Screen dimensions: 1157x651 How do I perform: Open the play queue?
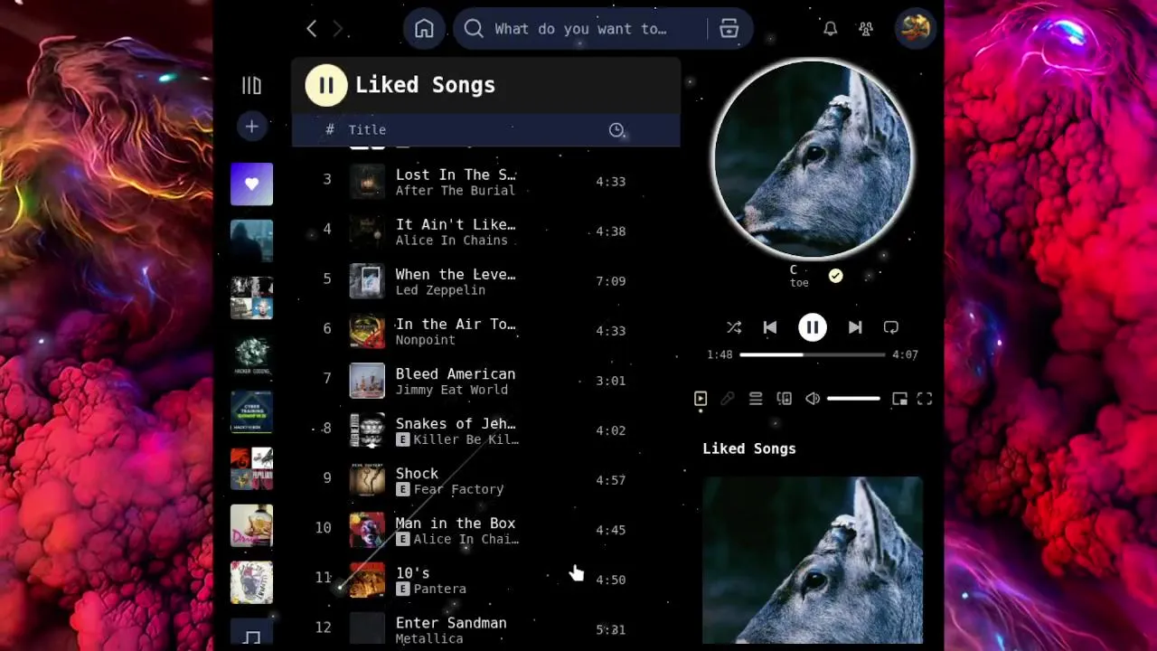[756, 399]
